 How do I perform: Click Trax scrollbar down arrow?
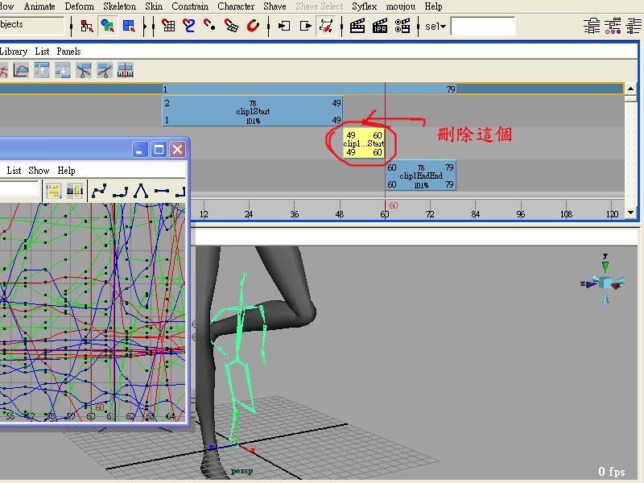630,213
